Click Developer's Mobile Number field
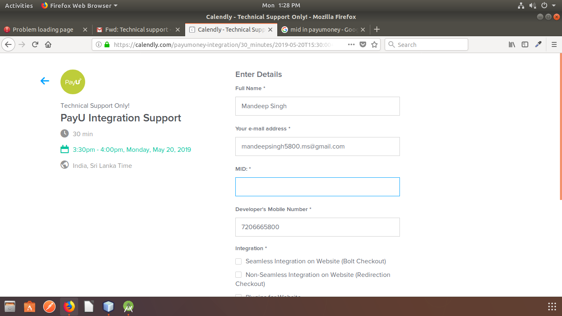This screenshot has width=562, height=316. tap(318, 227)
